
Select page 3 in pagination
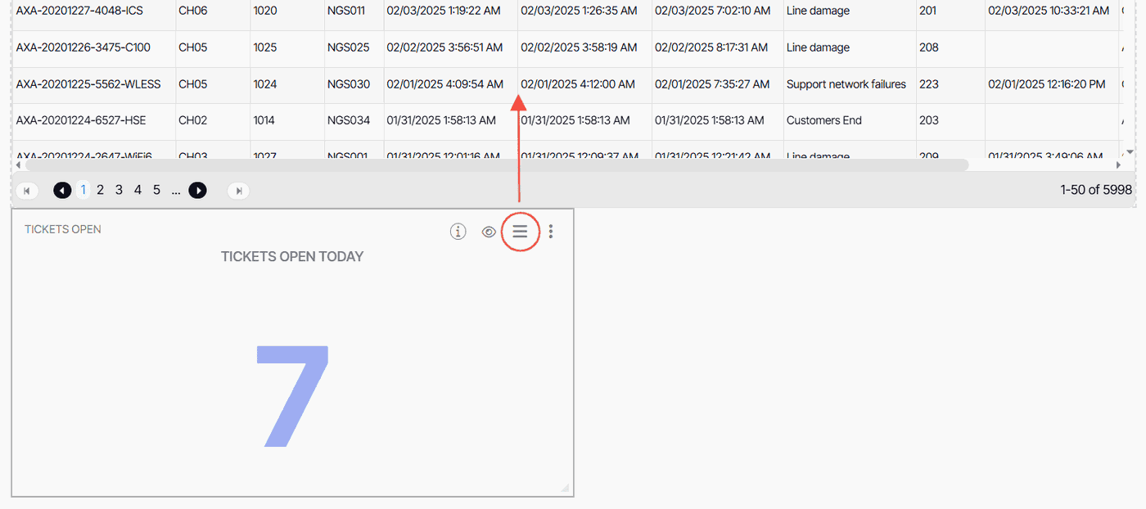[119, 190]
